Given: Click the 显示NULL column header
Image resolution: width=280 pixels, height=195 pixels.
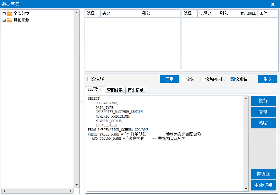Looking at the screenshot, I should 248,14.
